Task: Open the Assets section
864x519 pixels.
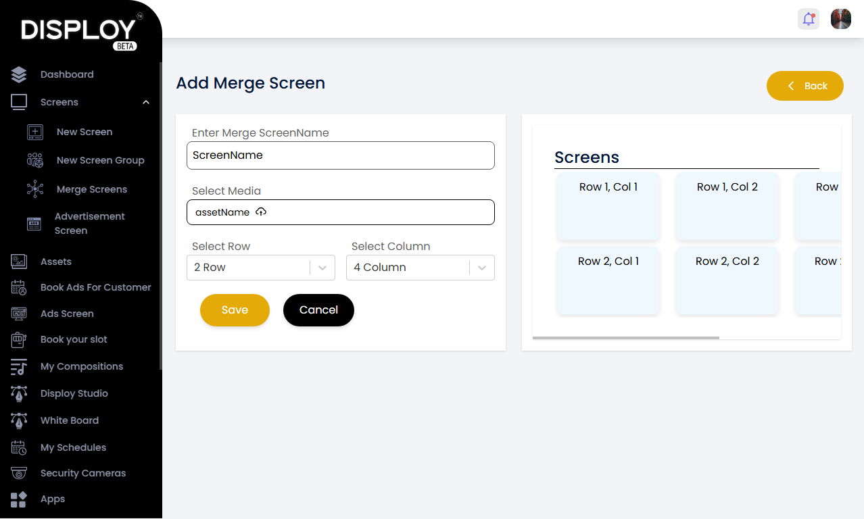Action: tap(55, 262)
